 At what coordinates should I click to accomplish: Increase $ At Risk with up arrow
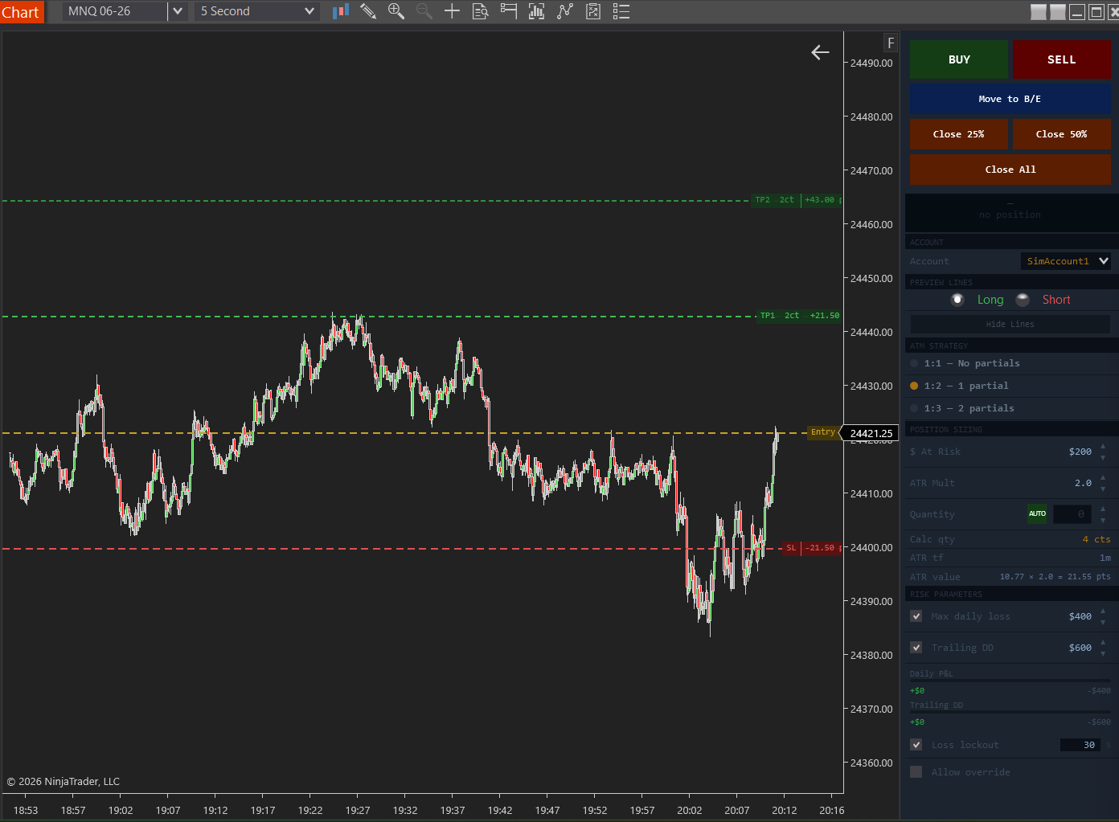[1103, 448]
